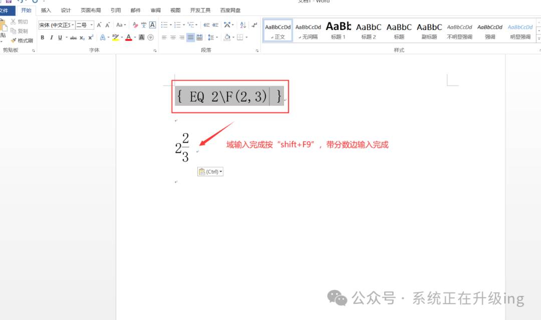541x320 pixels.
Task: Apply superscript formatting
Action: (x=91, y=38)
